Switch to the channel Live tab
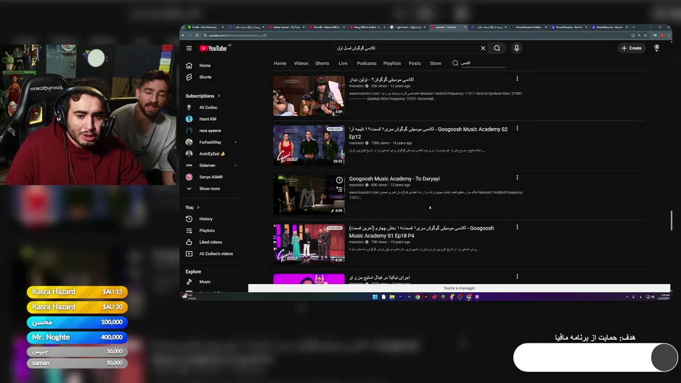The width and height of the screenshot is (681, 383). [x=343, y=63]
